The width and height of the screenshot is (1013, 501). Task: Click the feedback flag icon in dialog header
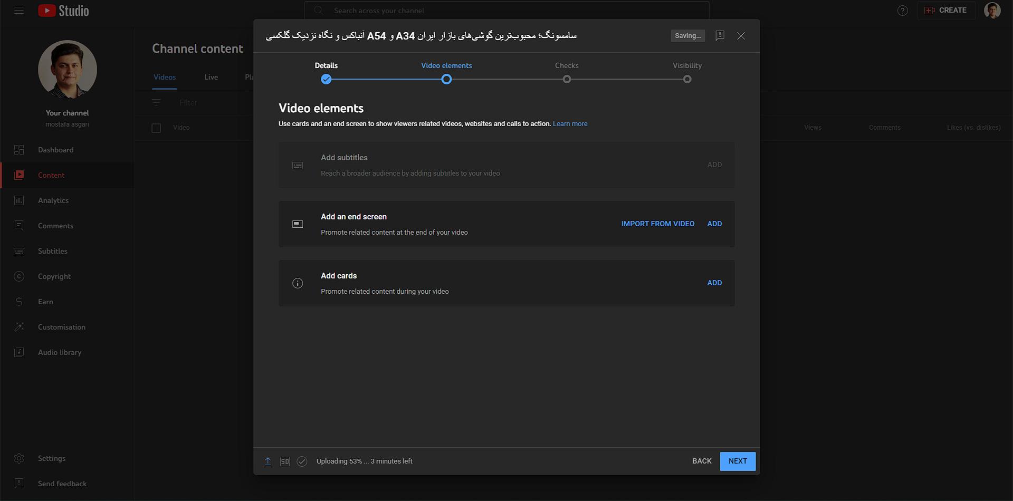coord(720,35)
